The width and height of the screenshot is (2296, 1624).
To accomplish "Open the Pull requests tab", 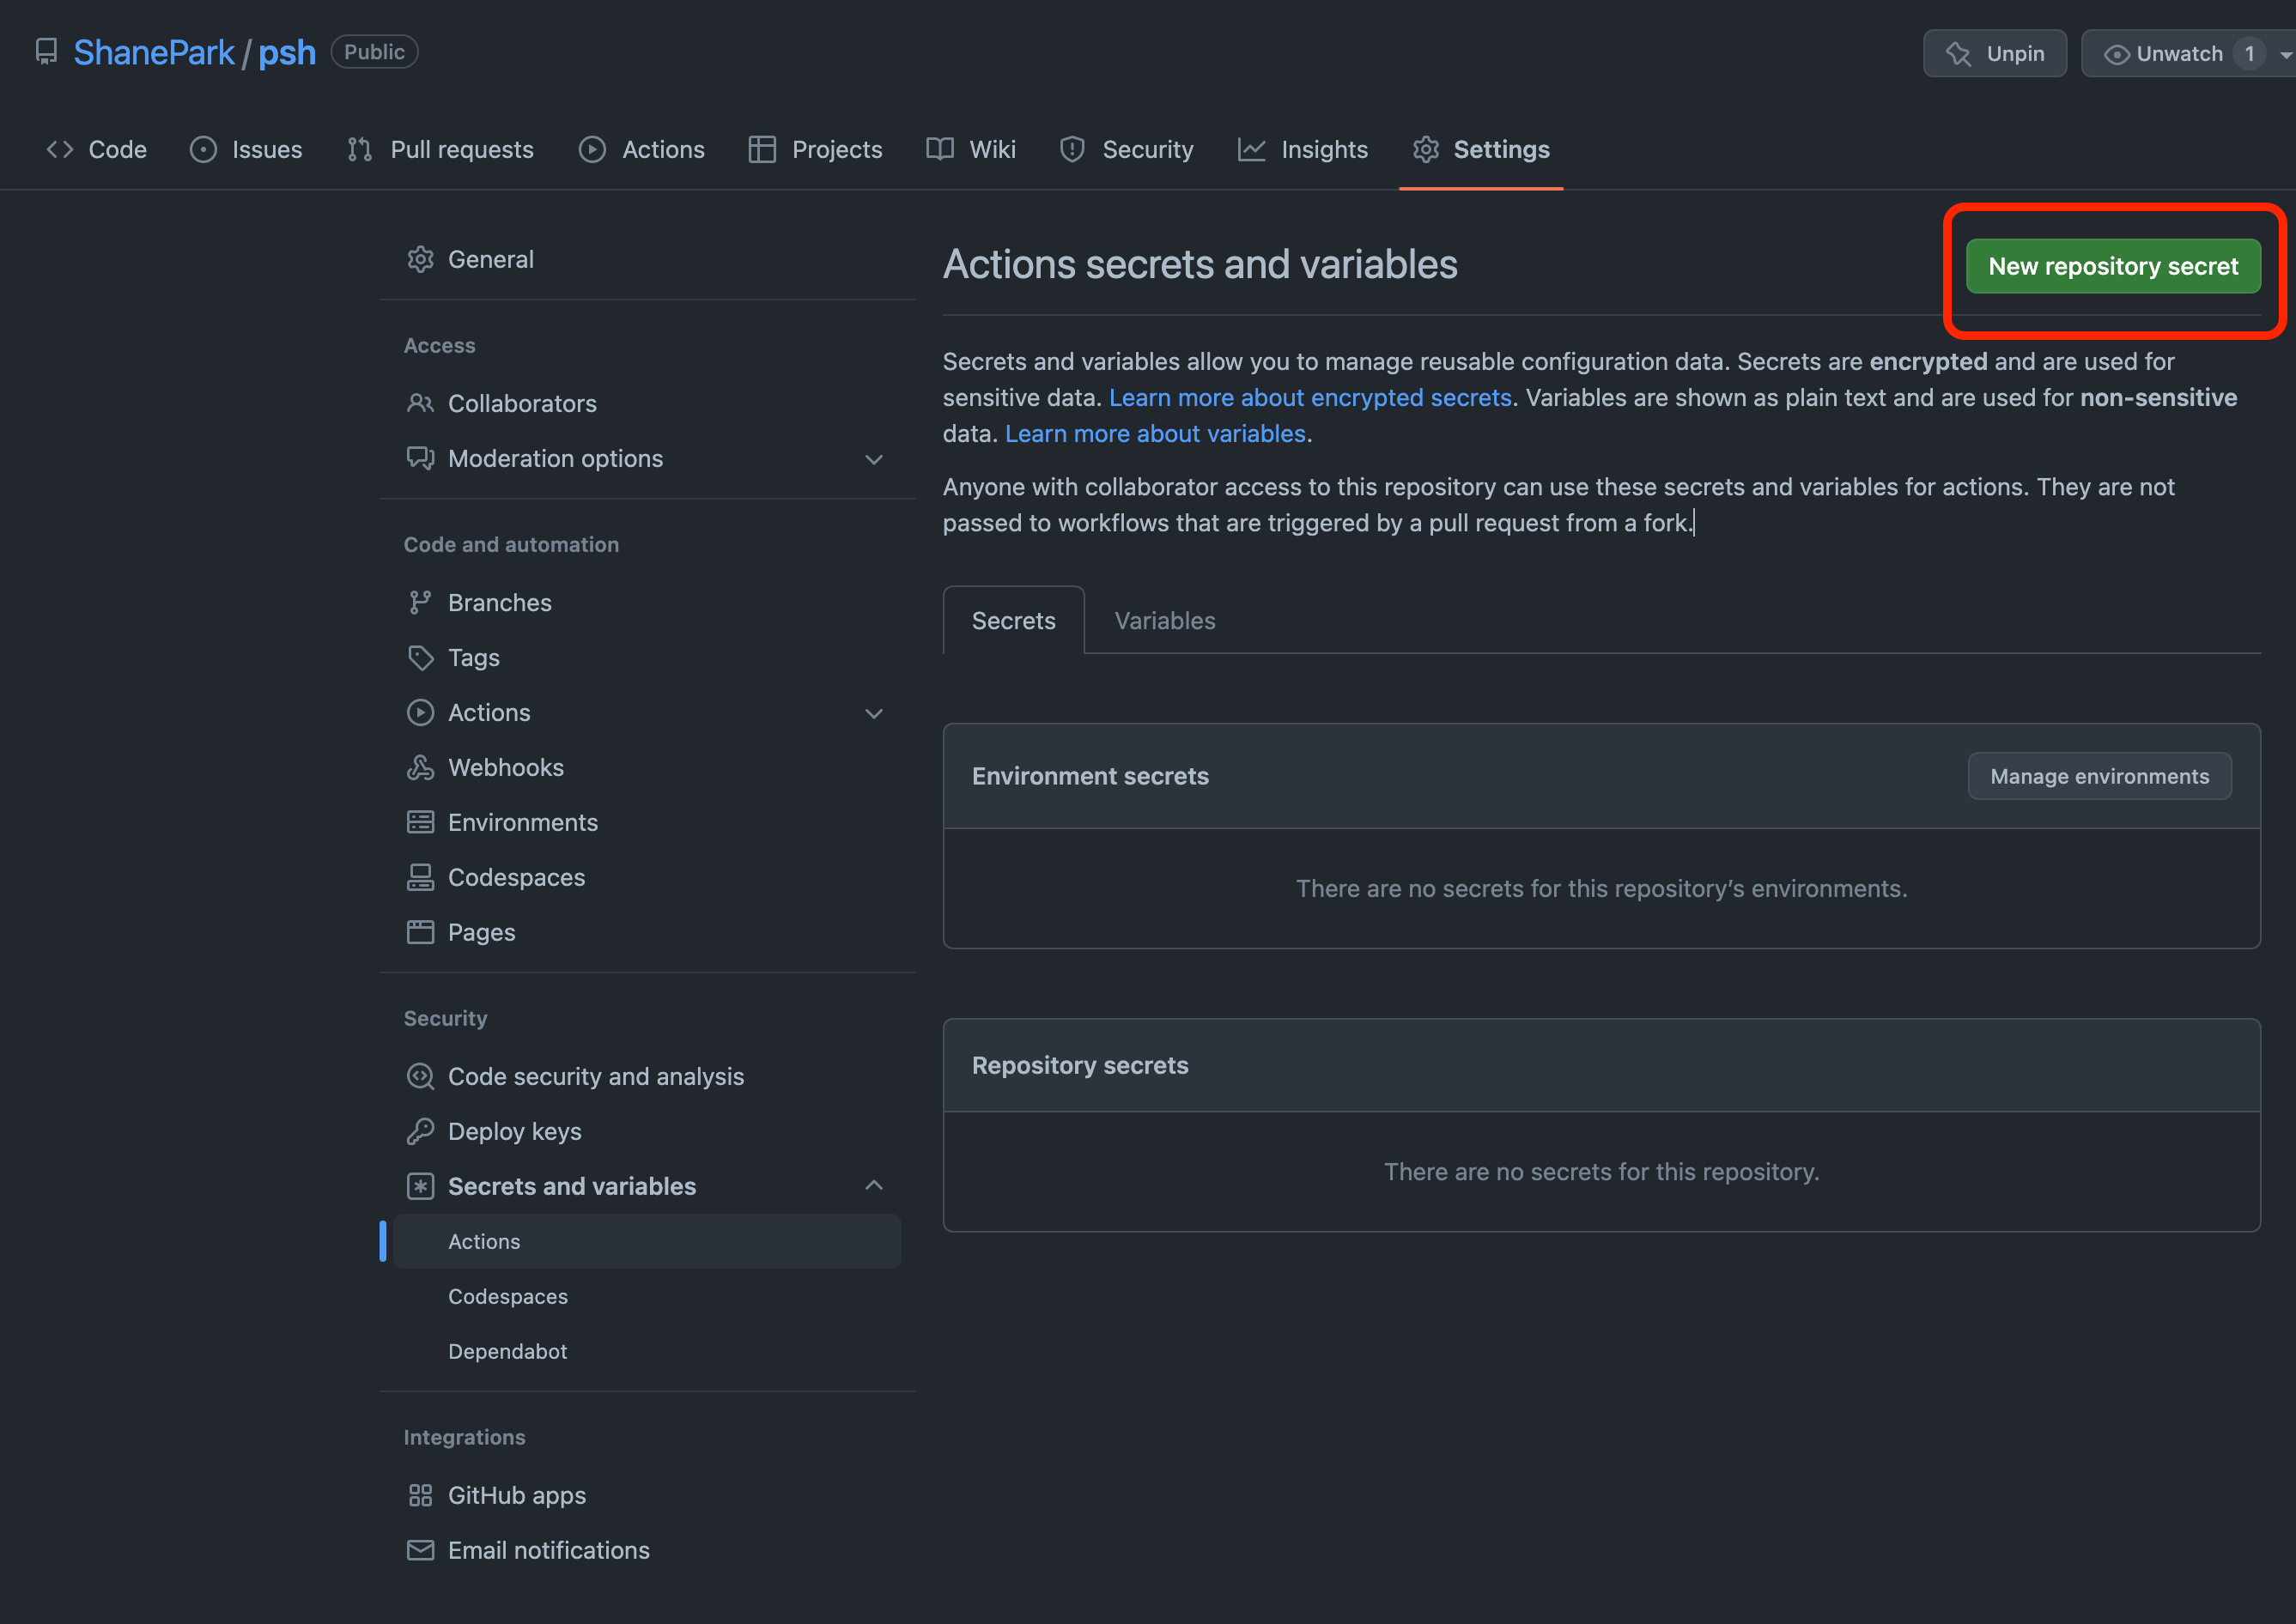I will tap(441, 149).
